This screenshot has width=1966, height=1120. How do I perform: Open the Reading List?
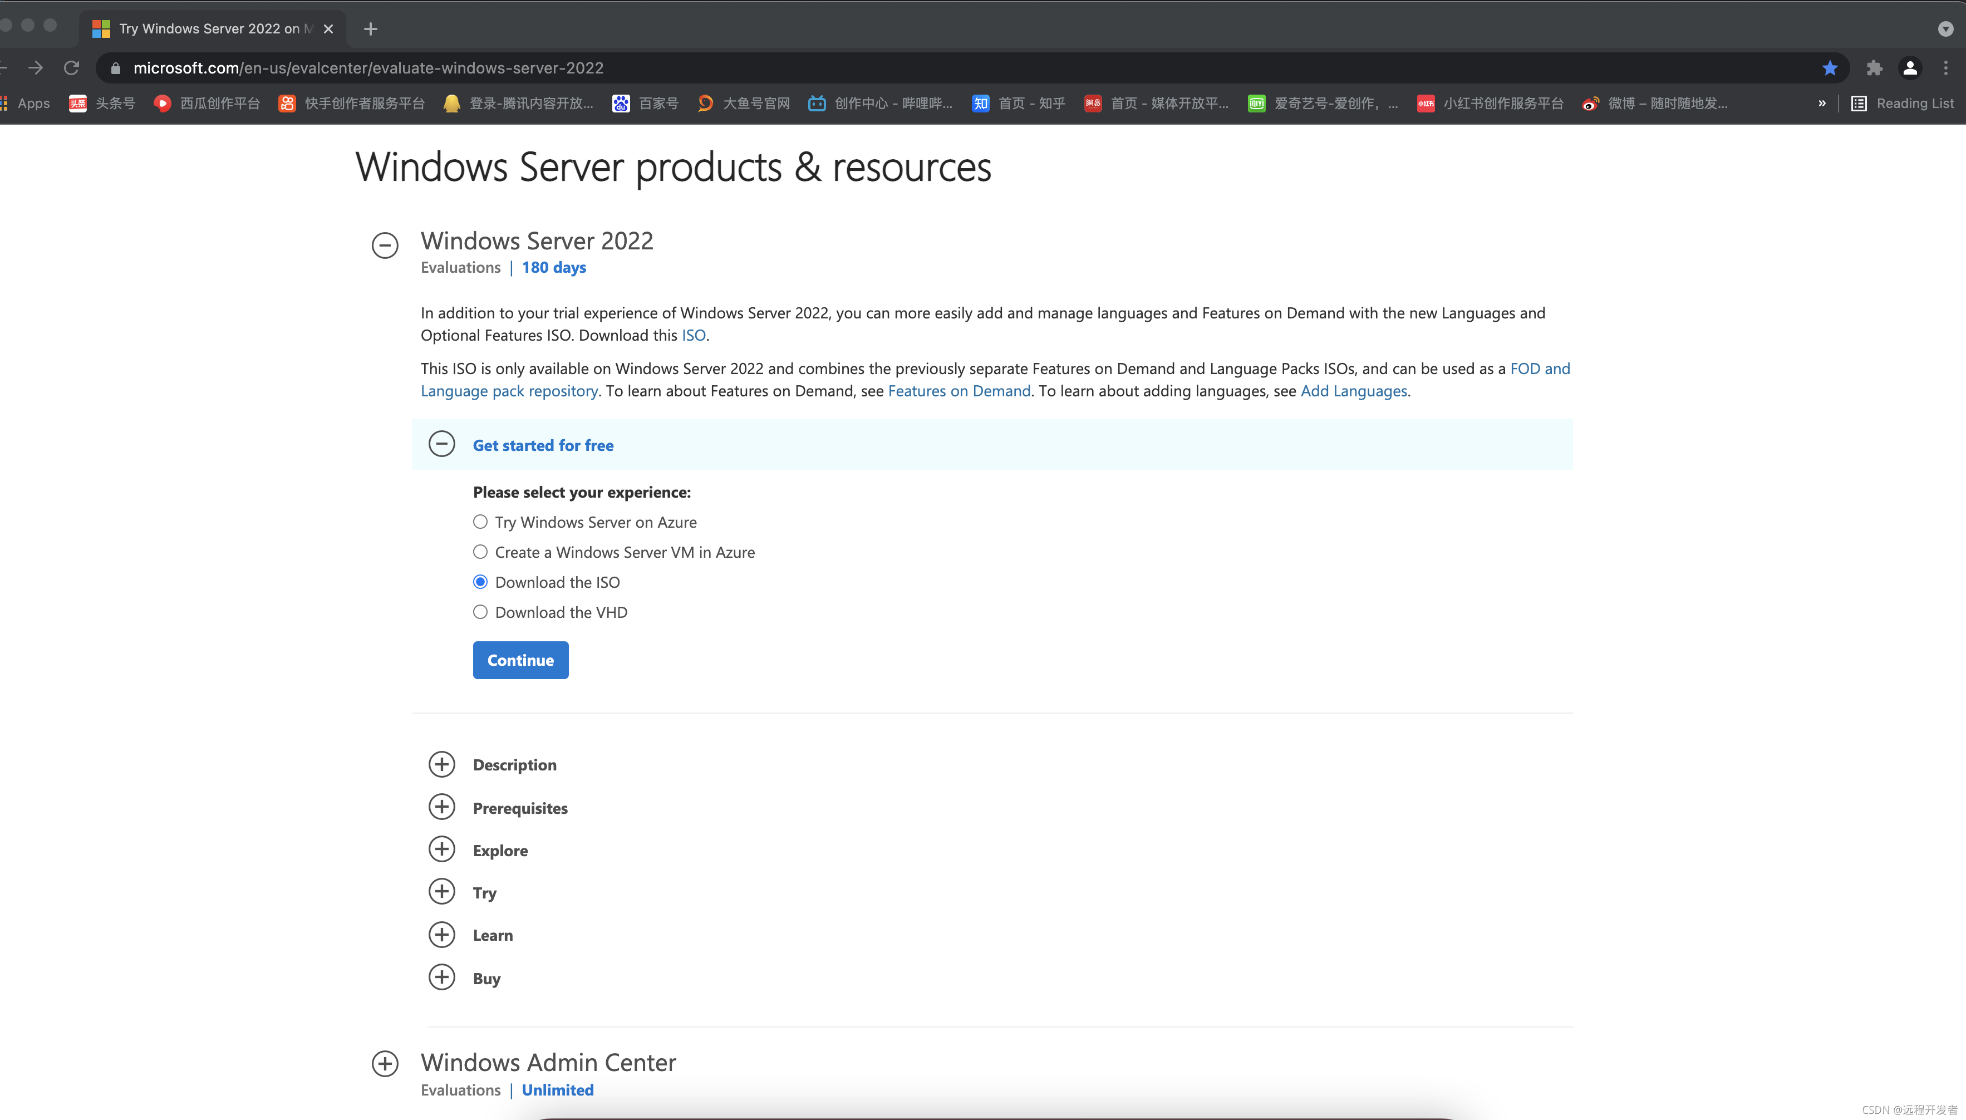tap(1902, 103)
